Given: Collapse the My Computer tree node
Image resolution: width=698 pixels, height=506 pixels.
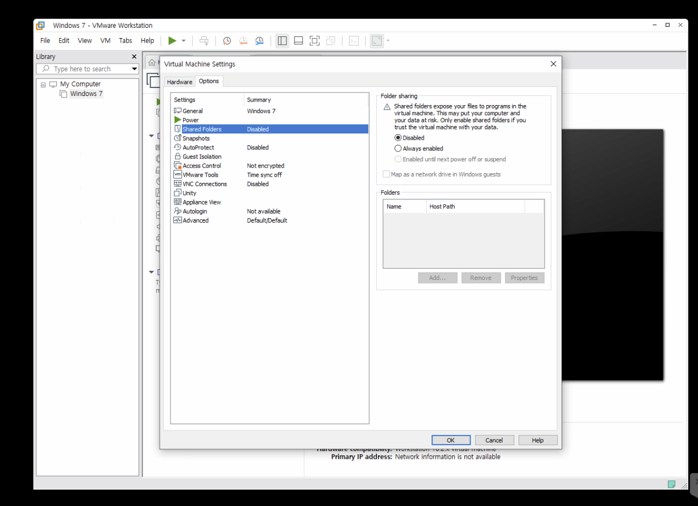Looking at the screenshot, I should coord(43,84).
